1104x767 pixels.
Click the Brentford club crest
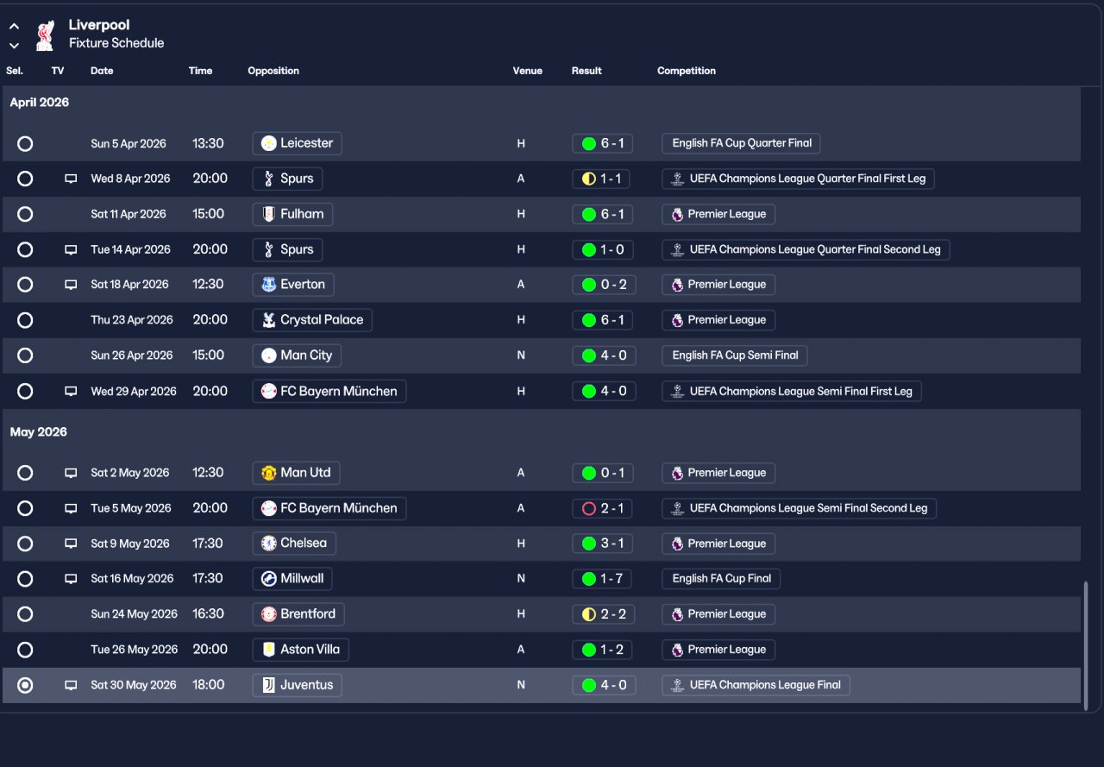[x=269, y=614]
